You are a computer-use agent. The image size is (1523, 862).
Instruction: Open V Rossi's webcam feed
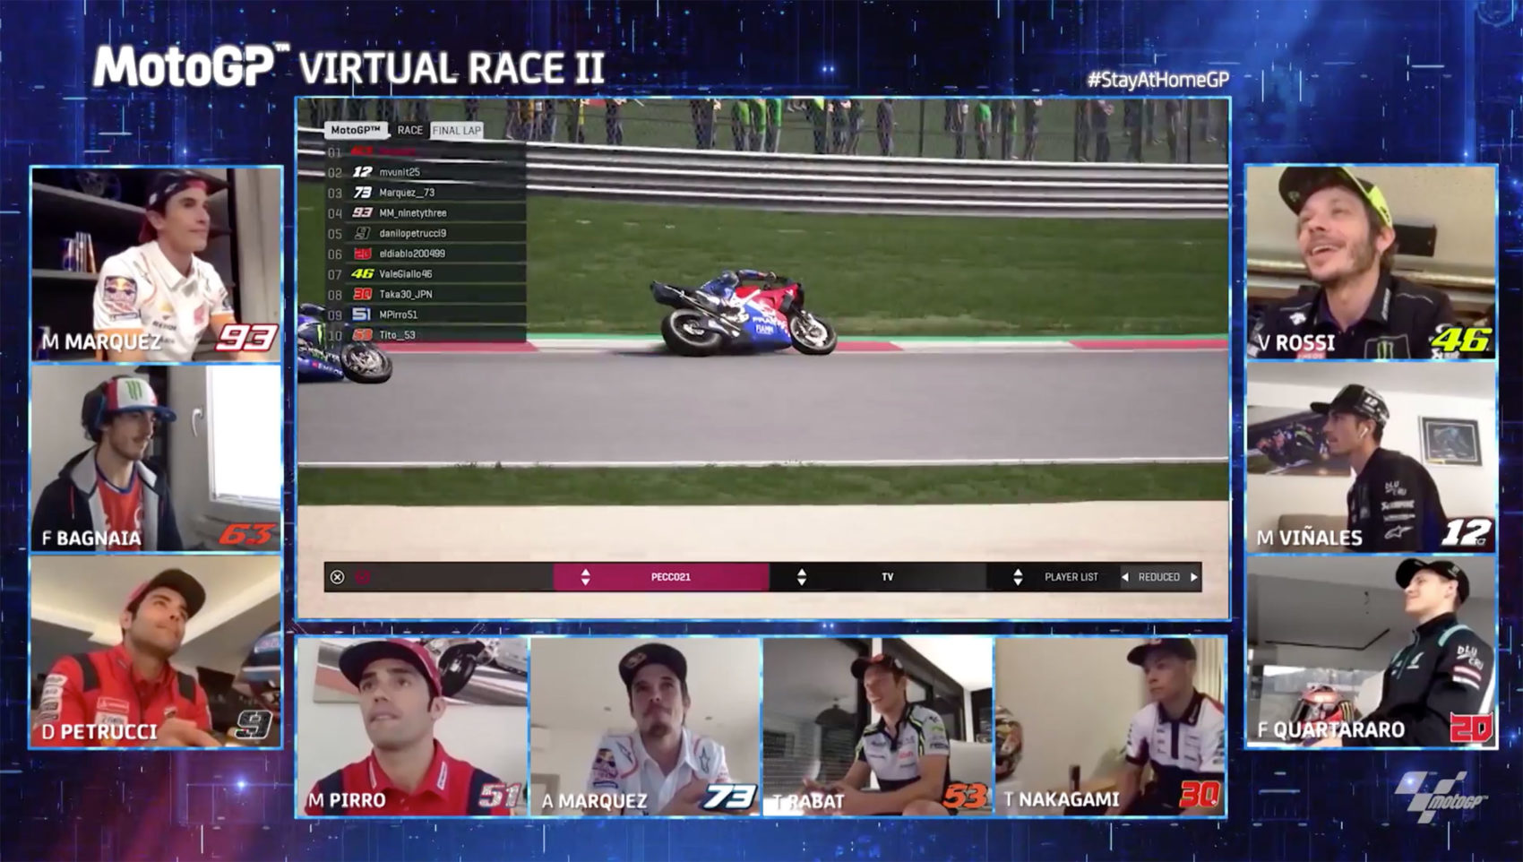click(1370, 262)
